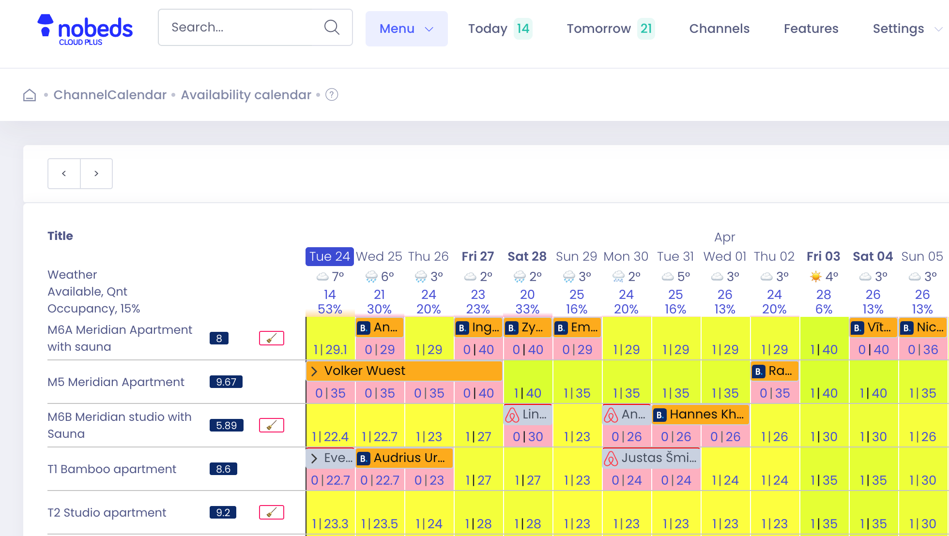949x536 pixels.
Task: Expand the Volker Wuest reservation chevron
Action: tap(314, 371)
